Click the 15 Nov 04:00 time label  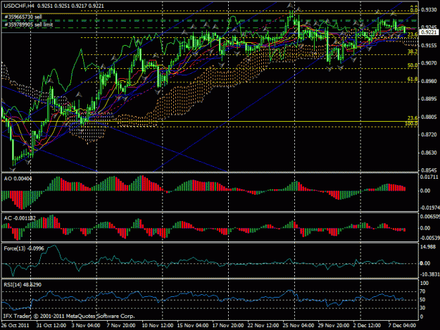[192, 326]
